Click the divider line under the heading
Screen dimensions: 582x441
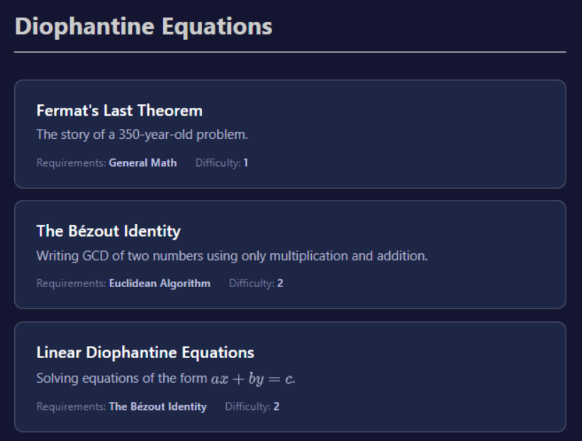[291, 50]
